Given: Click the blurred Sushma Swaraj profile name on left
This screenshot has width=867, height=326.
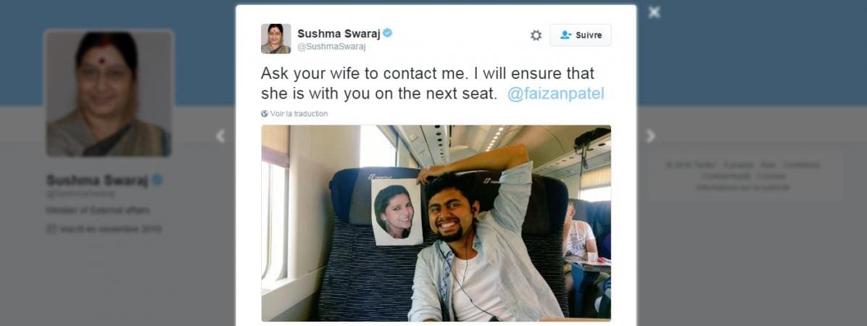Looking at the screenshot, I should coord(97,180).
